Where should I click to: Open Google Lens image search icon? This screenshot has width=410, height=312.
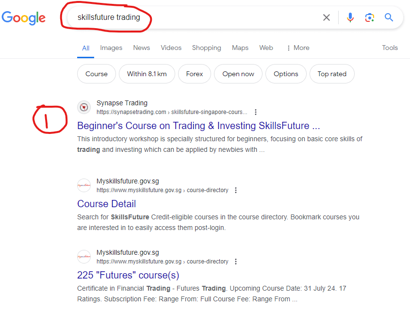click(370, 18)
